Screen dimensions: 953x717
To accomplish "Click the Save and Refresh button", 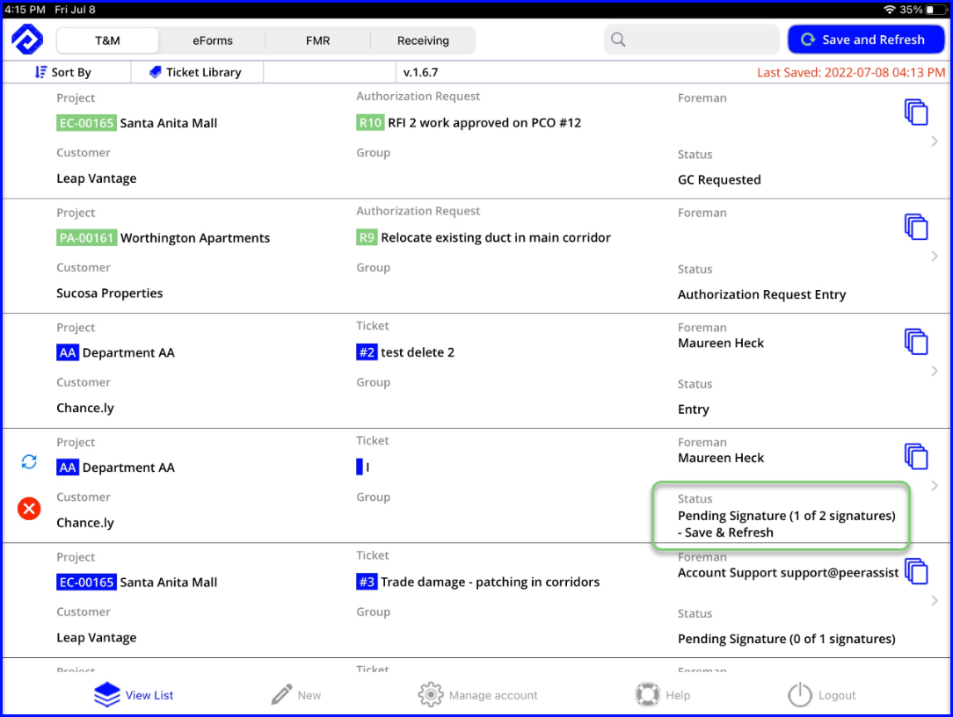I will coord(866,40).
